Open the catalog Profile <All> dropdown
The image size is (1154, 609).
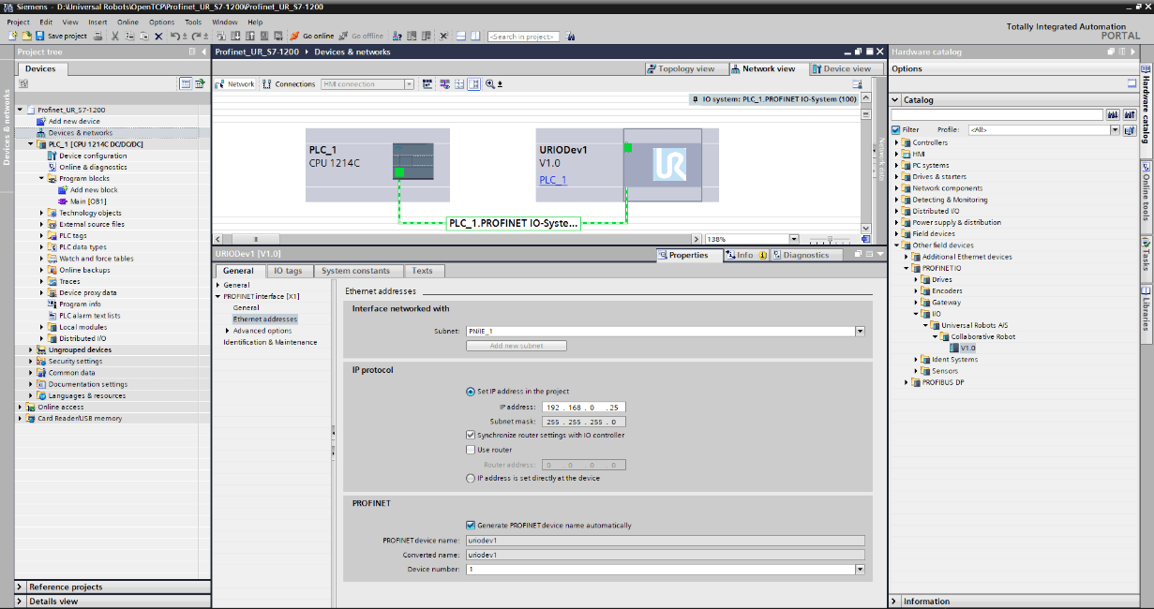pos(1116,130)
